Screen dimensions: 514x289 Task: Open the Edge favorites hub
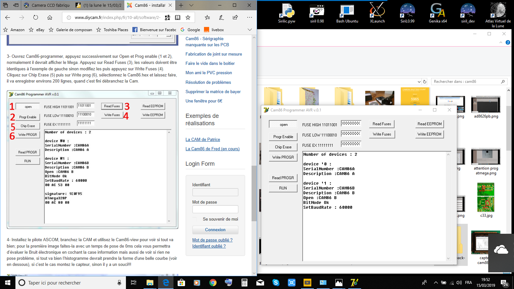[x=207, y=17]
